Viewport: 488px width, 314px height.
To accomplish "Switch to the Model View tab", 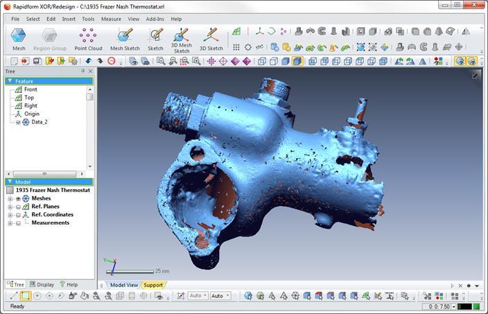I will click(x=124, y=285).
